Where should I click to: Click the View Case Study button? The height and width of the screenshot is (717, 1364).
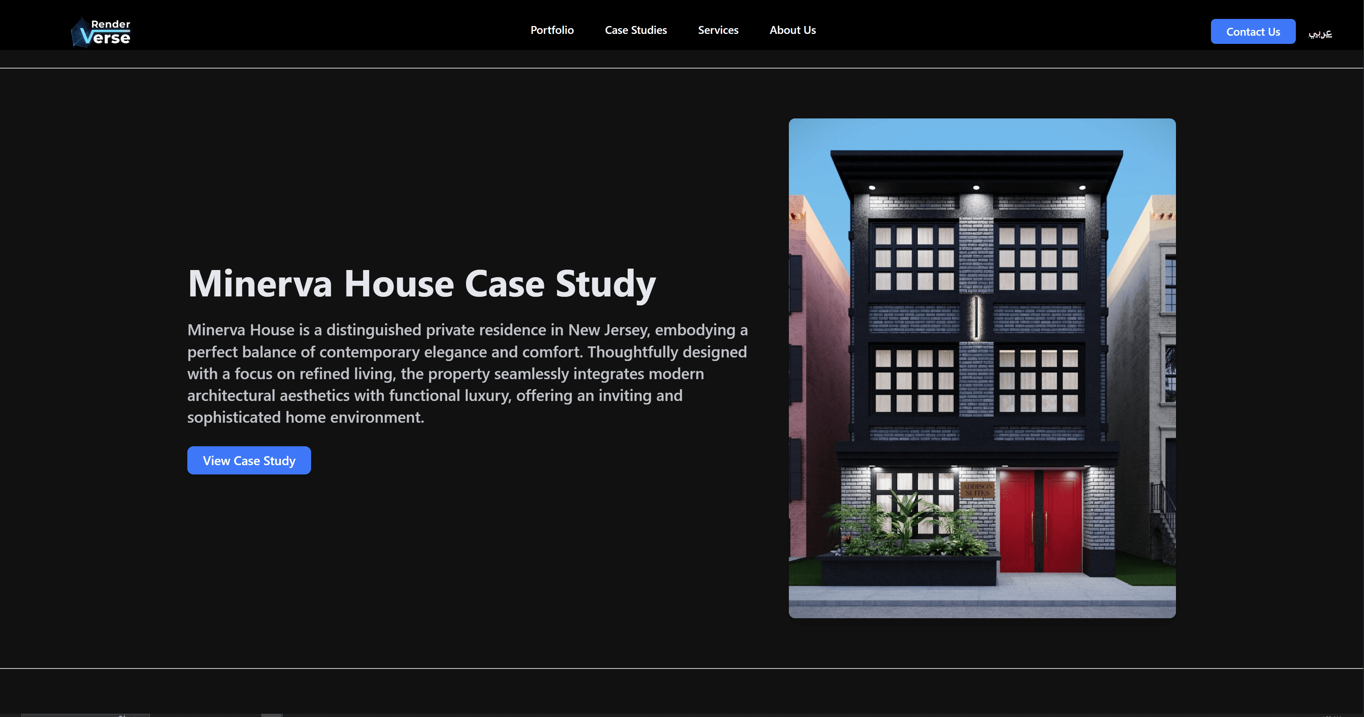(x=249, y=460)
